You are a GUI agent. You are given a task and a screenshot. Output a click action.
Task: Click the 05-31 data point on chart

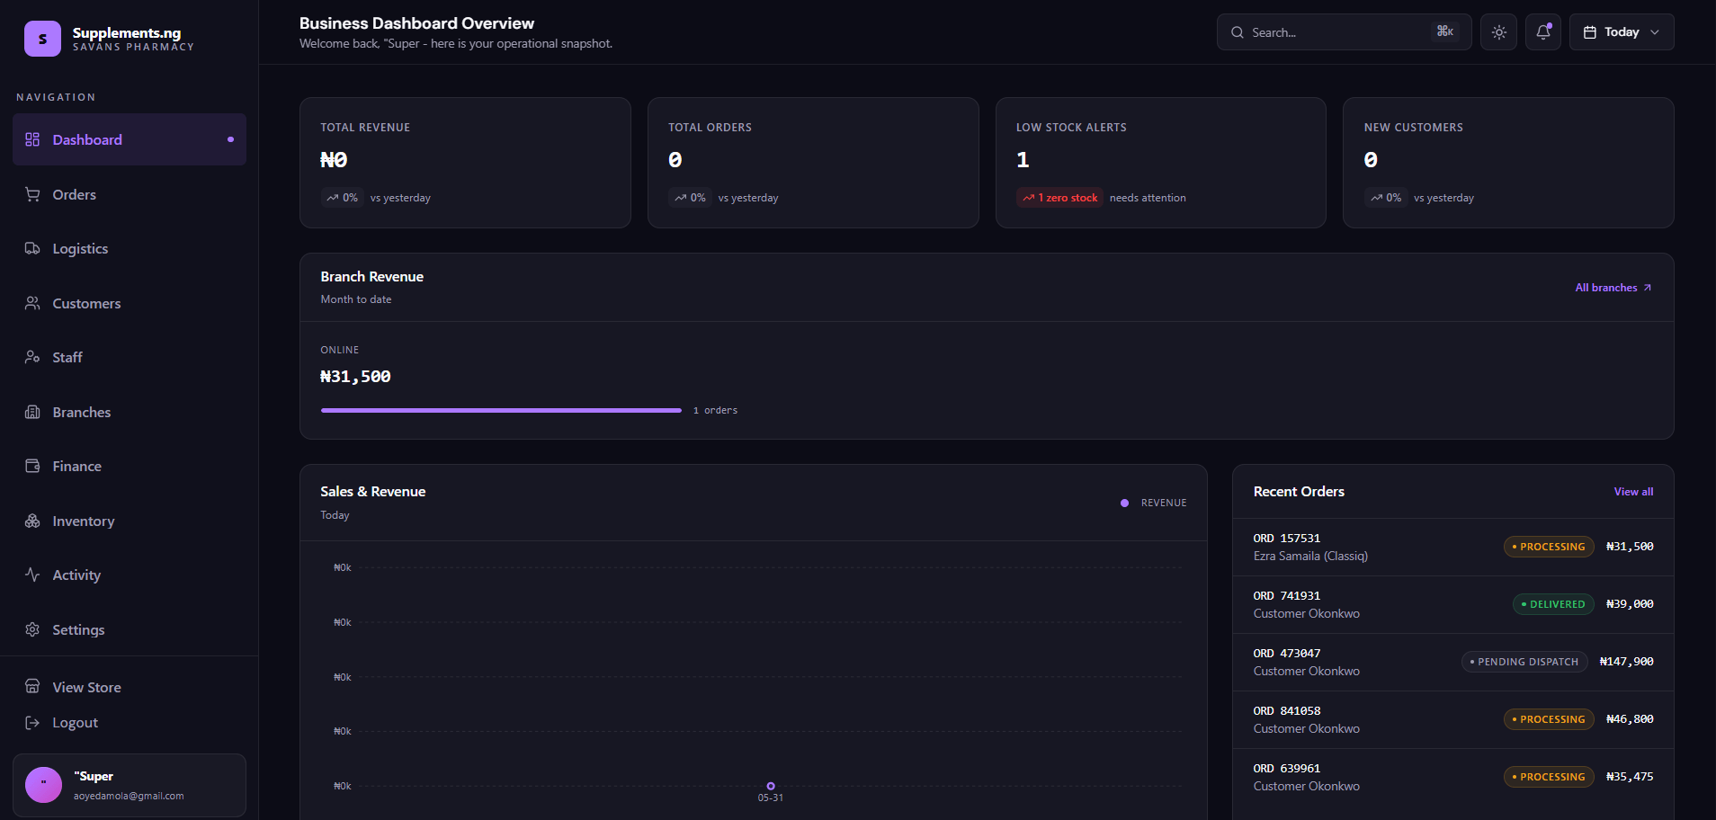tap(771, 786)
